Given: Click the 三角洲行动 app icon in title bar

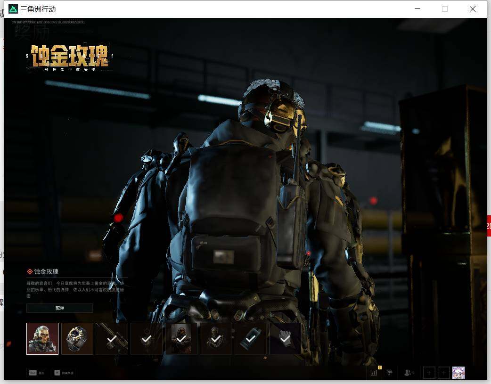Looking at the screenshot, I should (13, 9).
